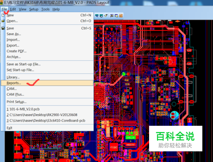Open the View menu
This screenshot has height=162, width=213.
pos(23,9)
